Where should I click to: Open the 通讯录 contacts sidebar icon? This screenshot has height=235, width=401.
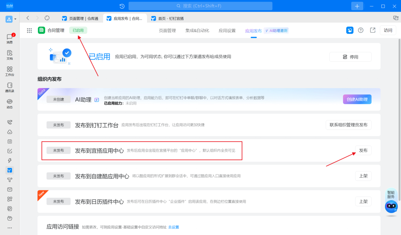(x=9, y=87)
